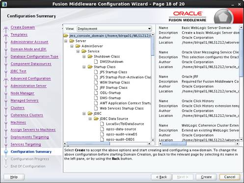Open the Managed Servers step

point(25,101)
